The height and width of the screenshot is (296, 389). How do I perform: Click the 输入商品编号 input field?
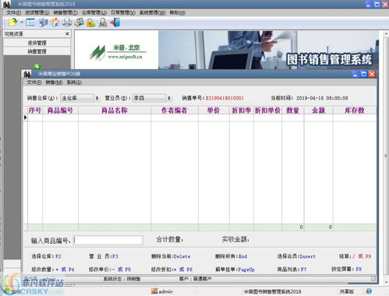108,240
